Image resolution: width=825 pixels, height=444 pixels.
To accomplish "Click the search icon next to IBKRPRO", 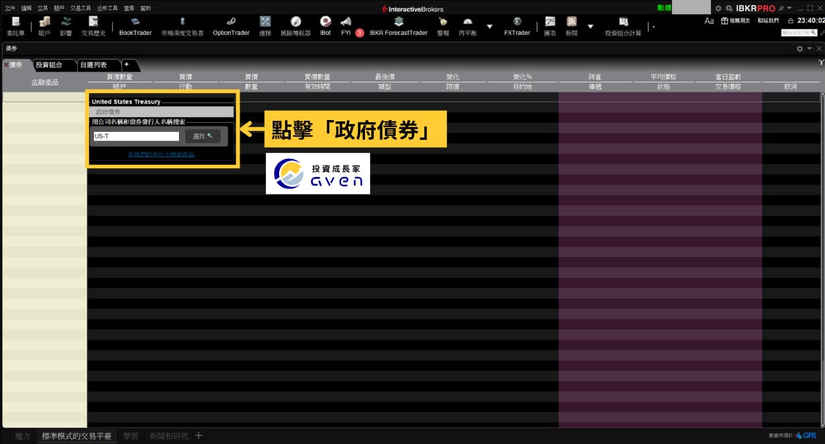I will click(729, 9).
